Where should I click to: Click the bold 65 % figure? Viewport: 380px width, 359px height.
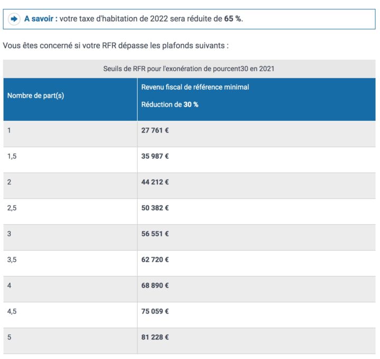click(232, 18)
